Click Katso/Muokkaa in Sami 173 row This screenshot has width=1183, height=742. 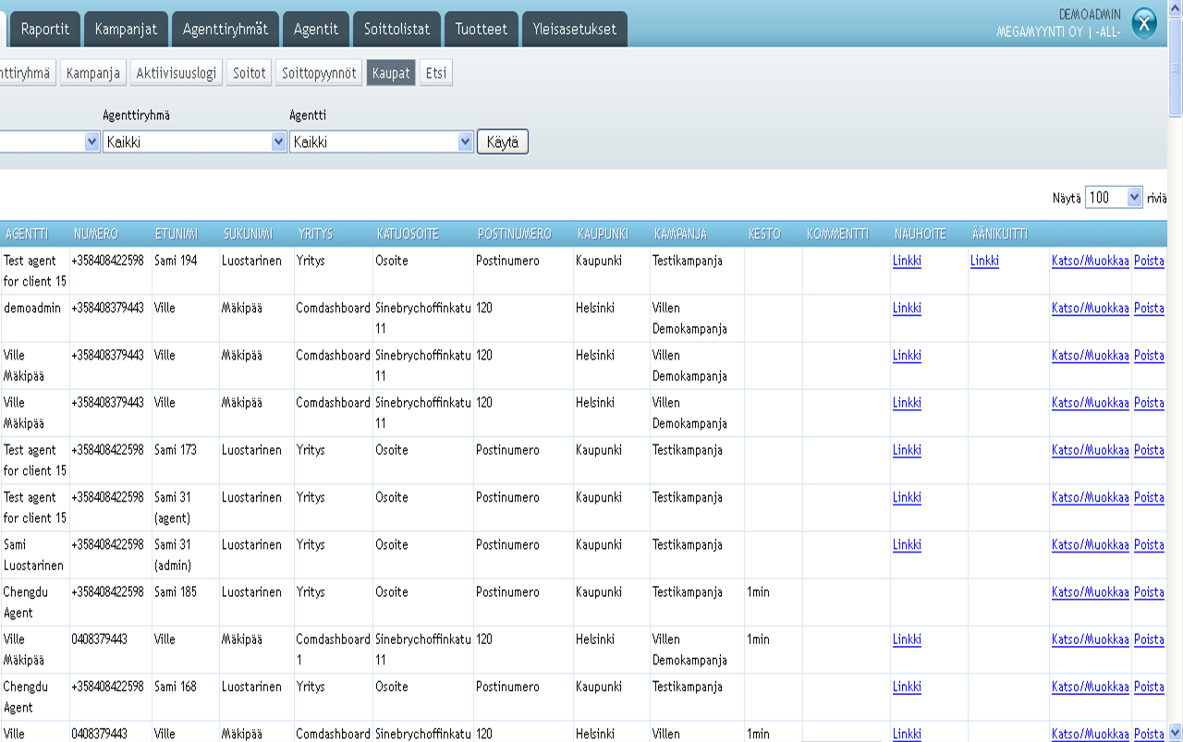pyautogui.click(x=1091, y=450)
